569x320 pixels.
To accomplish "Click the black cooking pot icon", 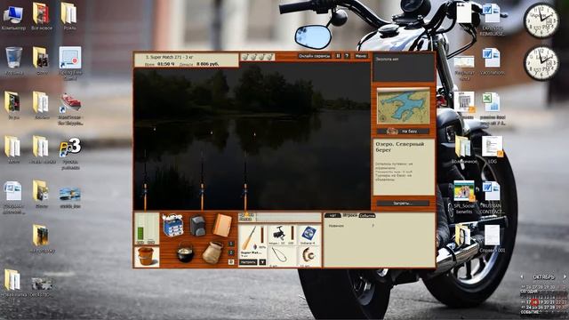I will [x=185, y=252].
